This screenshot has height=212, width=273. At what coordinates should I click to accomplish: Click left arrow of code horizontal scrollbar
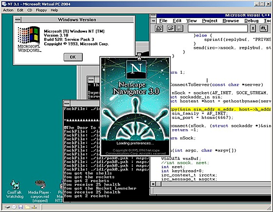(153, 184)
